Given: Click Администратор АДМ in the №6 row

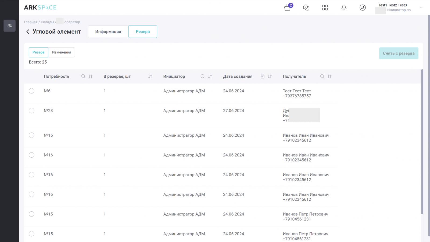Looking at the screenshot, I should click(x=184, y=91).
